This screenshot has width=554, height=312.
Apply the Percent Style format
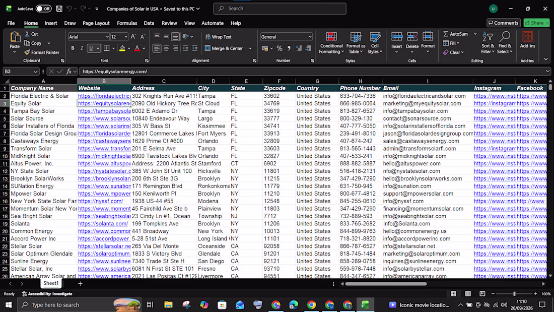[x=280, y=48]
